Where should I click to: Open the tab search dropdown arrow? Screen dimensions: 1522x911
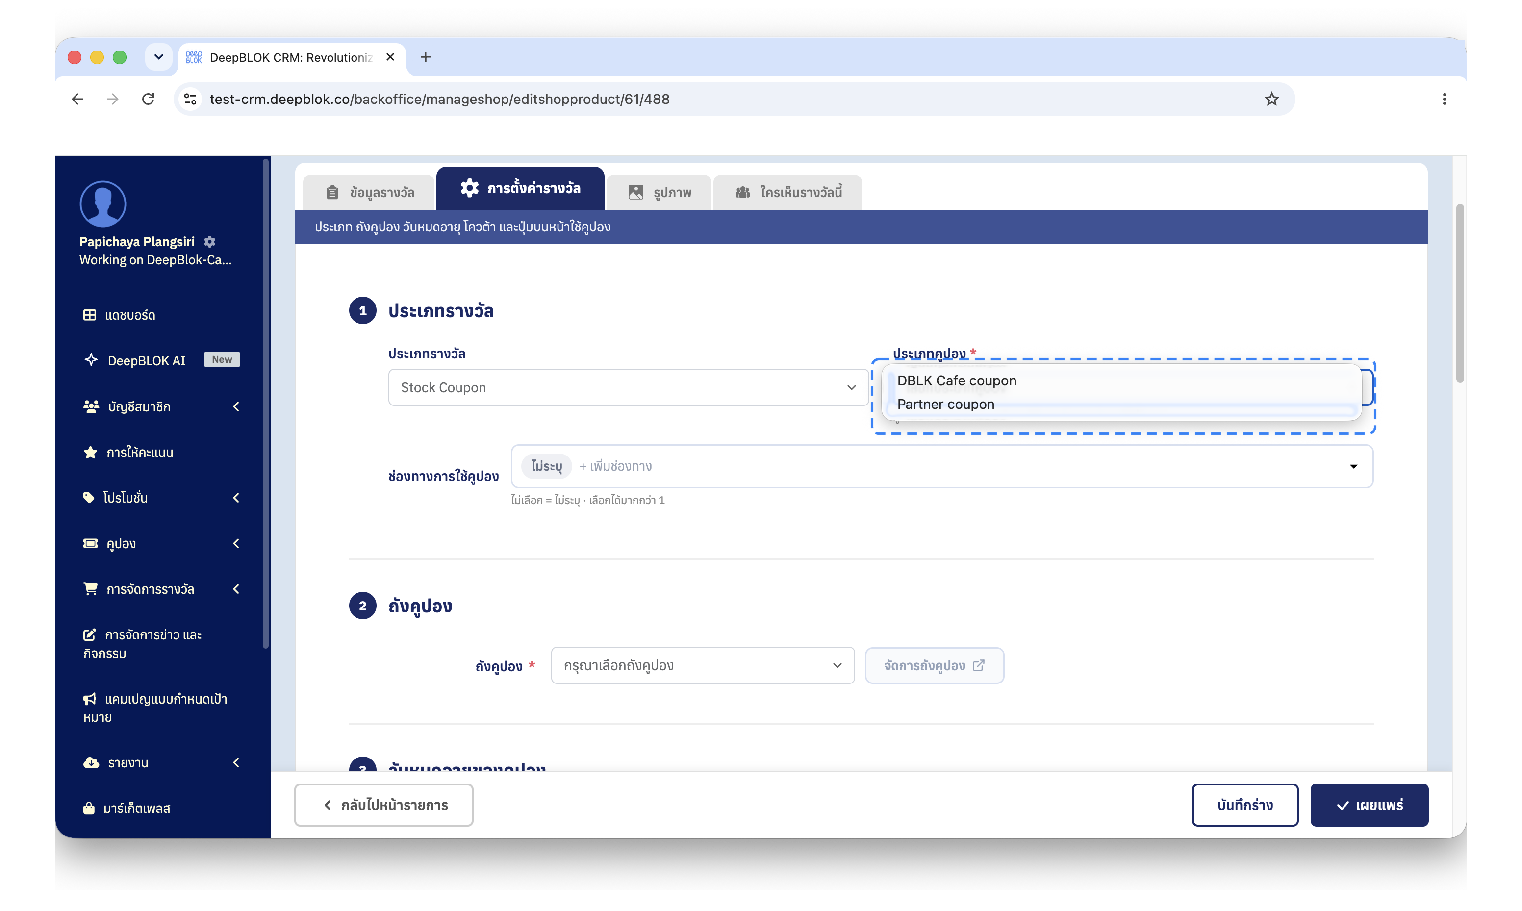(158, 57)
